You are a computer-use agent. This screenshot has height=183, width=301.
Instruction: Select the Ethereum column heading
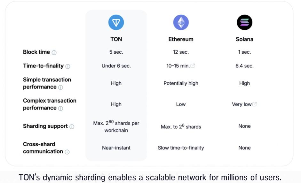click(181, 39)
